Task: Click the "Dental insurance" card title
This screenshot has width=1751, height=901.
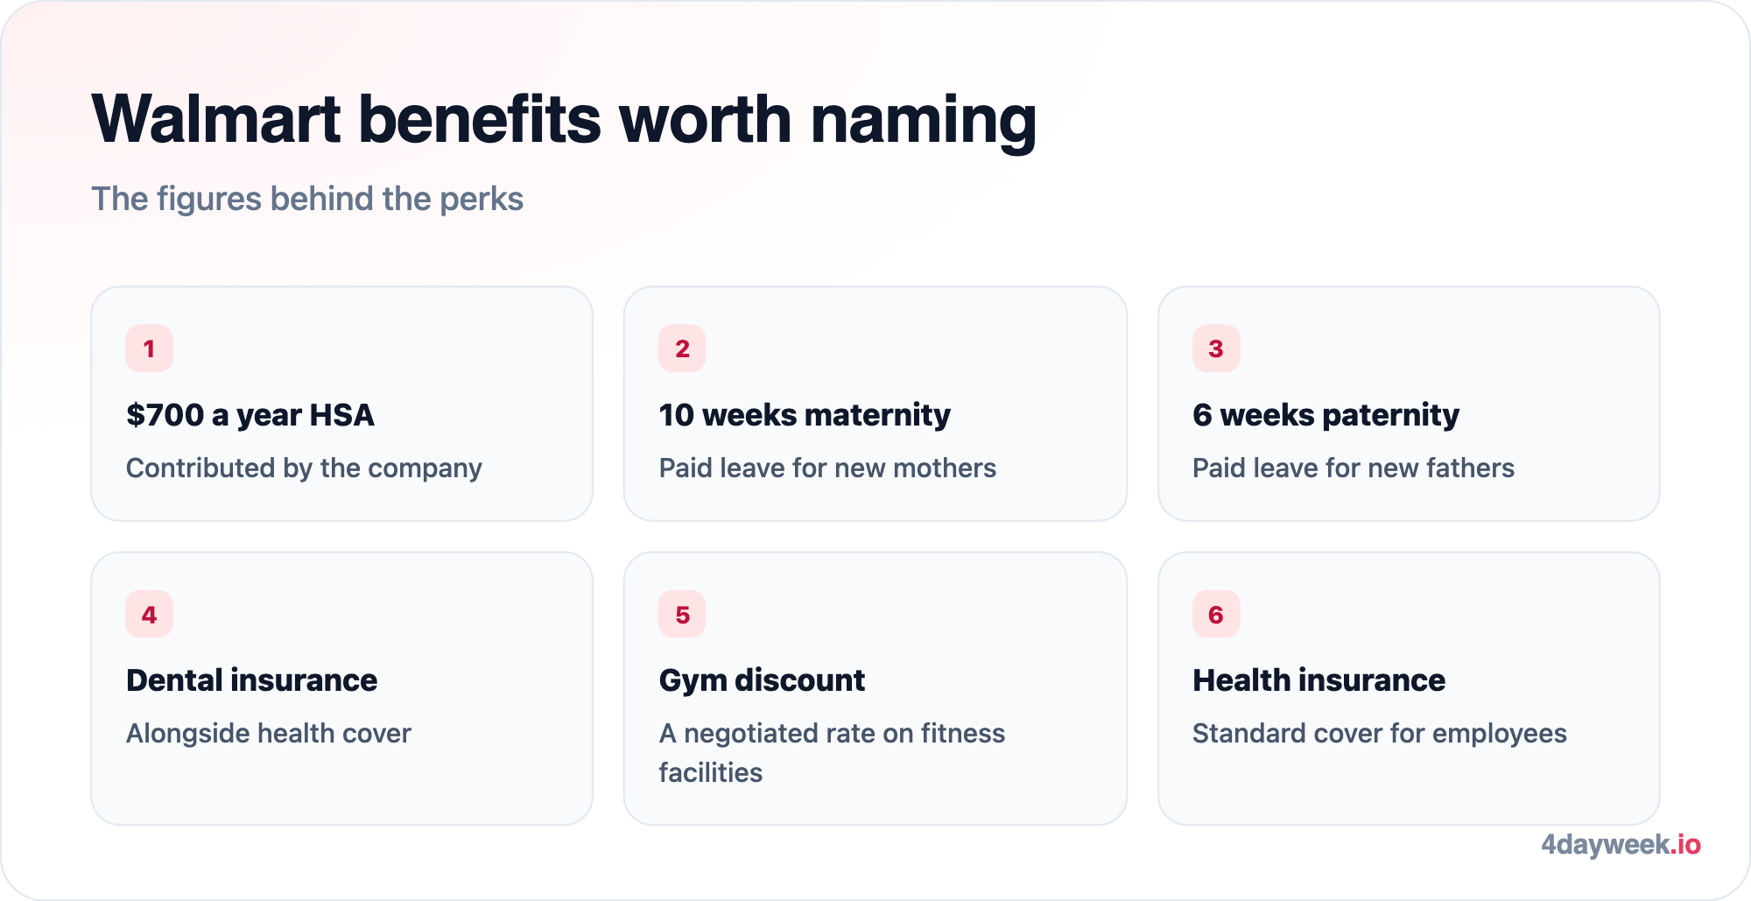Action: click(252, 680)
